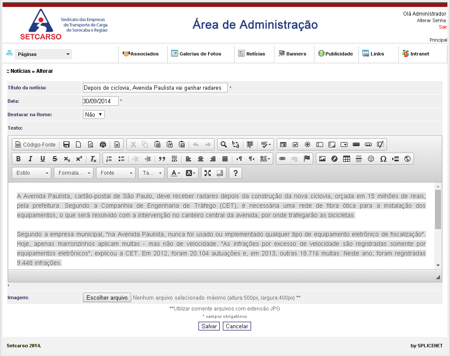This screenshot has height=356, width=450.
Task: Open the Destacar na Home select
Action: [93, 114]
